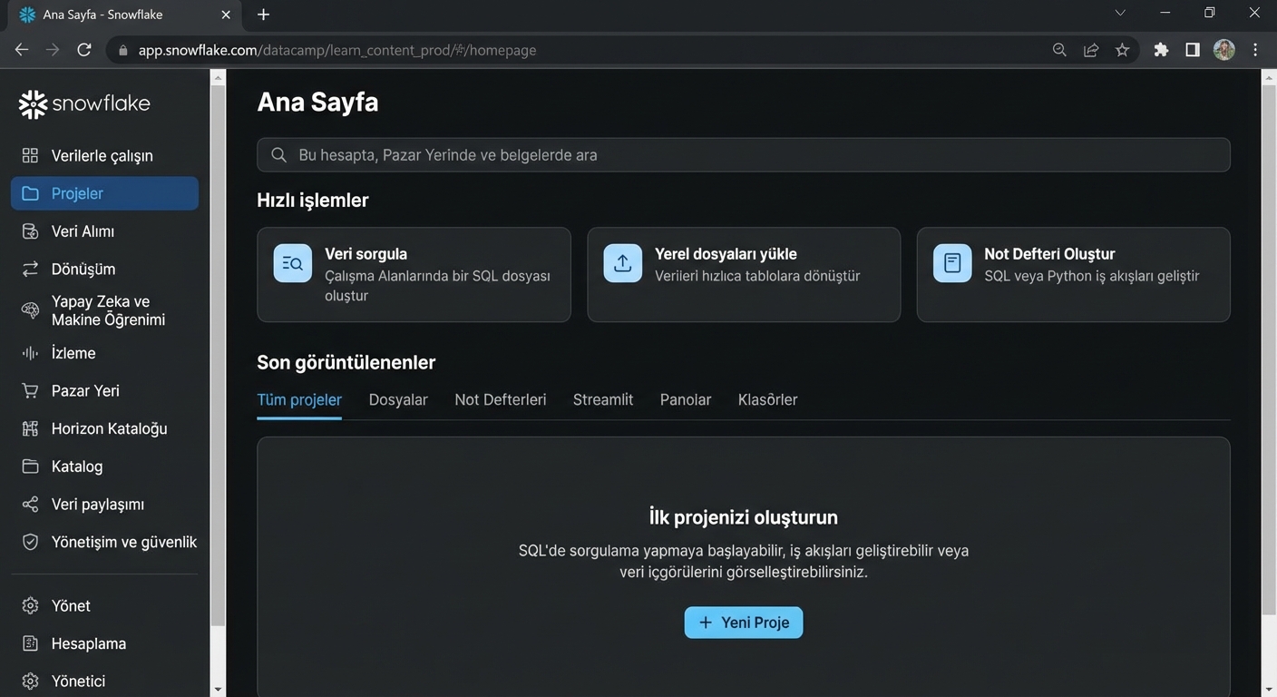The height and width of the screenshot is (697, 1277).
Task: Open the Not Defterleri tab
Action: pyautogui.click(x=500, y=399)
